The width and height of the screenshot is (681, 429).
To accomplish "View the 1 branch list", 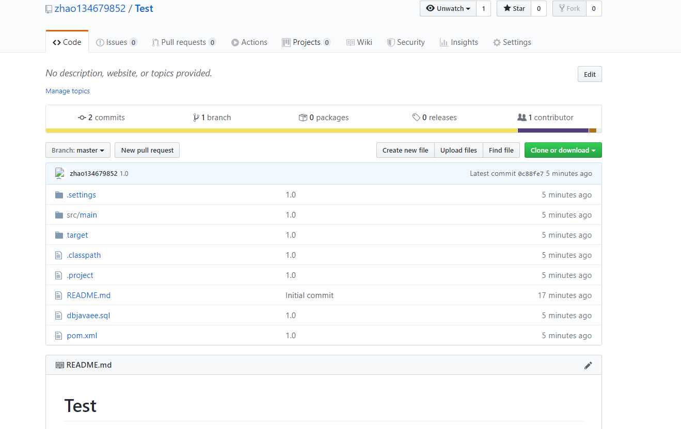I will [x=212, y=118].
